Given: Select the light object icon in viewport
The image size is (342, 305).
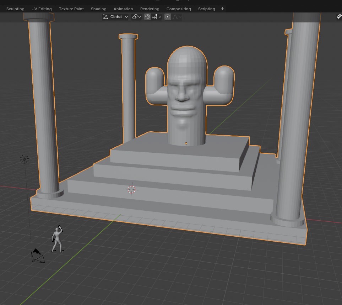Looking at the screenshot, I should coord(24,159).
